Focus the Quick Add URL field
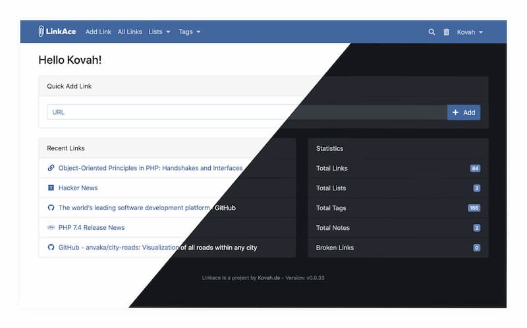 [247, 112]
